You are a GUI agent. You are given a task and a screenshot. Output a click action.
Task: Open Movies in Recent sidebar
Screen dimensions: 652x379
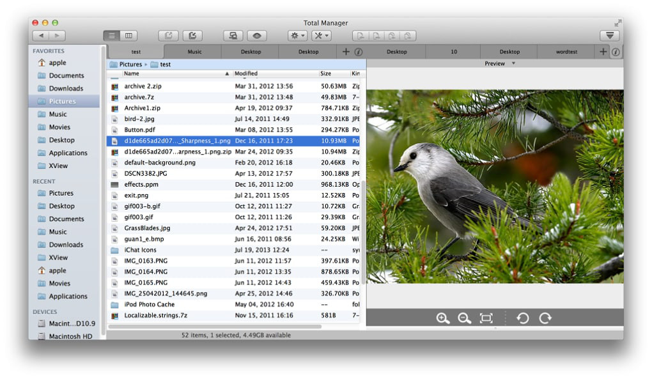(54, 283)
